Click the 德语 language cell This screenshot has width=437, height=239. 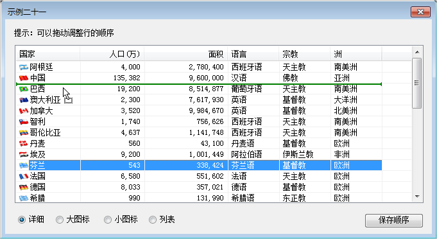pyautogui.click(x=239, y=187)
